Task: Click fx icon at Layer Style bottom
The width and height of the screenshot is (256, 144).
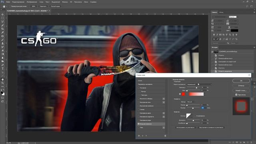Action: (x=139, y=136)
